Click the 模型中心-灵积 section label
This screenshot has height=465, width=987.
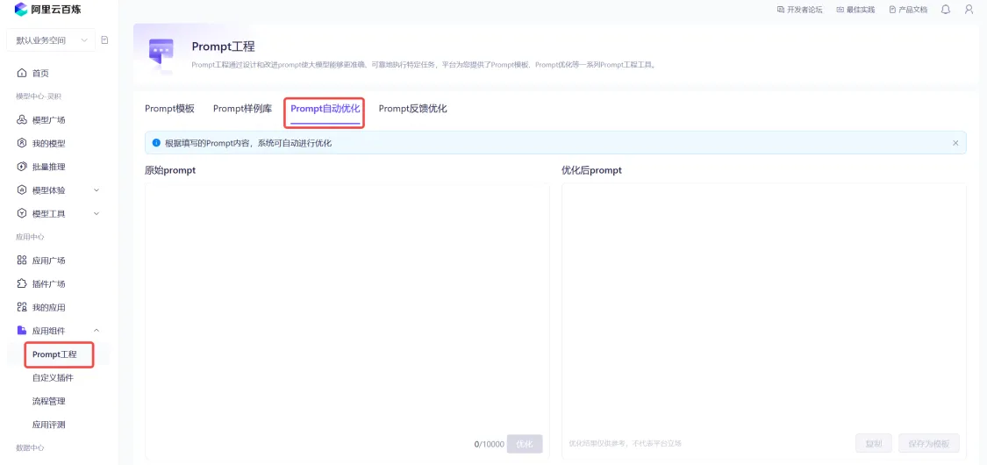pyautogui.click(x=39, y=97)
